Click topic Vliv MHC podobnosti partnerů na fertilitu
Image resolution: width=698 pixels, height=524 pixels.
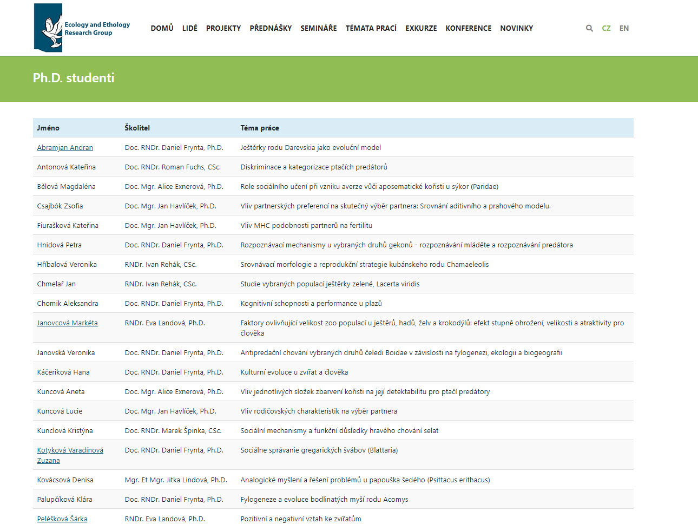pos(306,225)
